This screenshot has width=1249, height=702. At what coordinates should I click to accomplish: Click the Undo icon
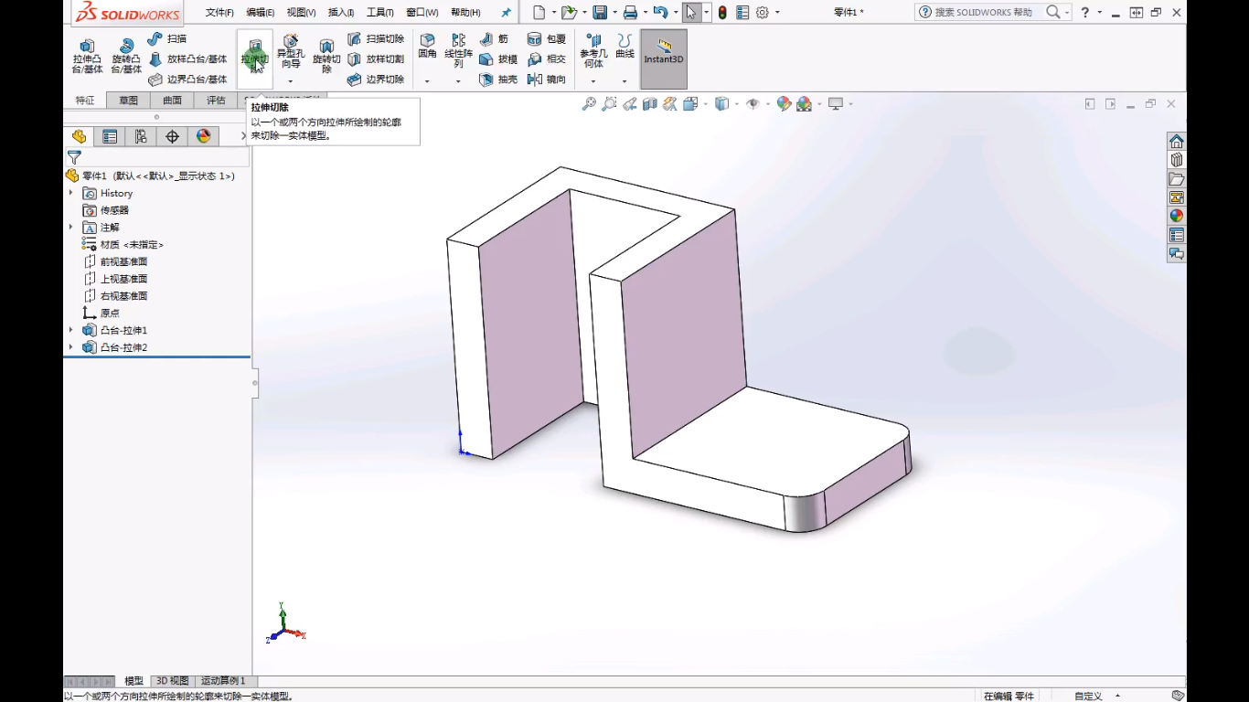point(660,12)
